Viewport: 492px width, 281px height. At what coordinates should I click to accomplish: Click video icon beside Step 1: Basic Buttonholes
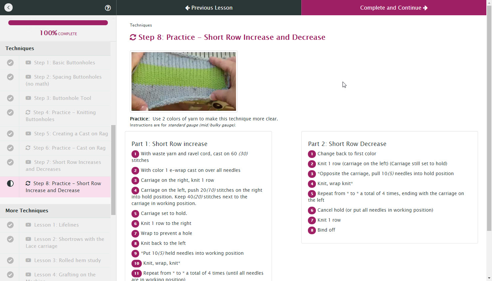28,62
